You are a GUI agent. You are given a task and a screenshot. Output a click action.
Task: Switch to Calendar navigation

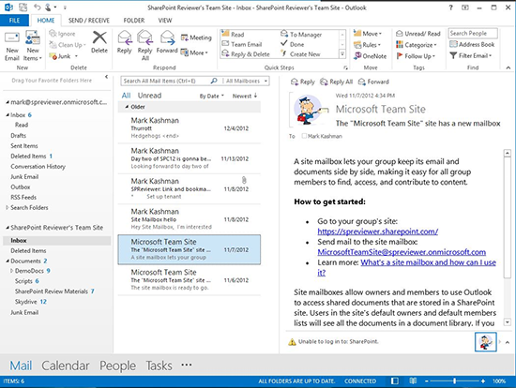point(66,366)
